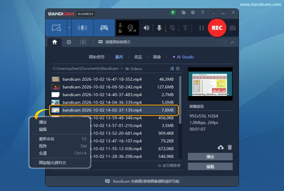
Task: Switch to 音訊 tab
Action: pos(138,57)
